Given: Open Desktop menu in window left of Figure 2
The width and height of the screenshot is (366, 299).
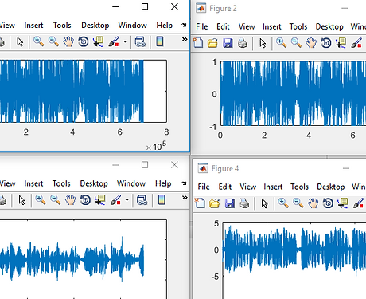Looking at the screenshot, I should click(x=95, y=26).
